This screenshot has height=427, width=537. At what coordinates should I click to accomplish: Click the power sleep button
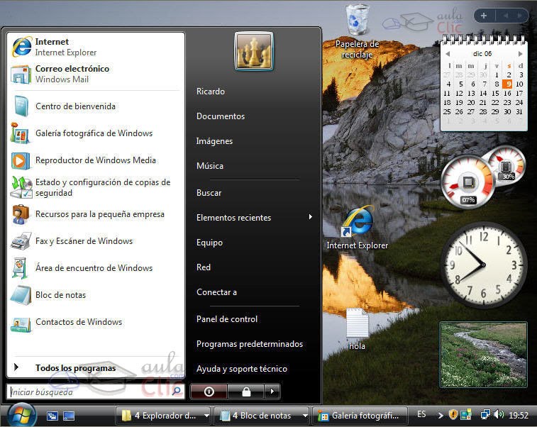[x=209, y=392]
